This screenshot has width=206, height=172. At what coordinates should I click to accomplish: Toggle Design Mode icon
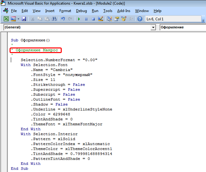point(100,19)
